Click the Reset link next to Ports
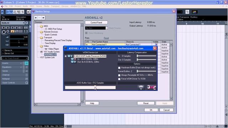 tap(106, 38)
